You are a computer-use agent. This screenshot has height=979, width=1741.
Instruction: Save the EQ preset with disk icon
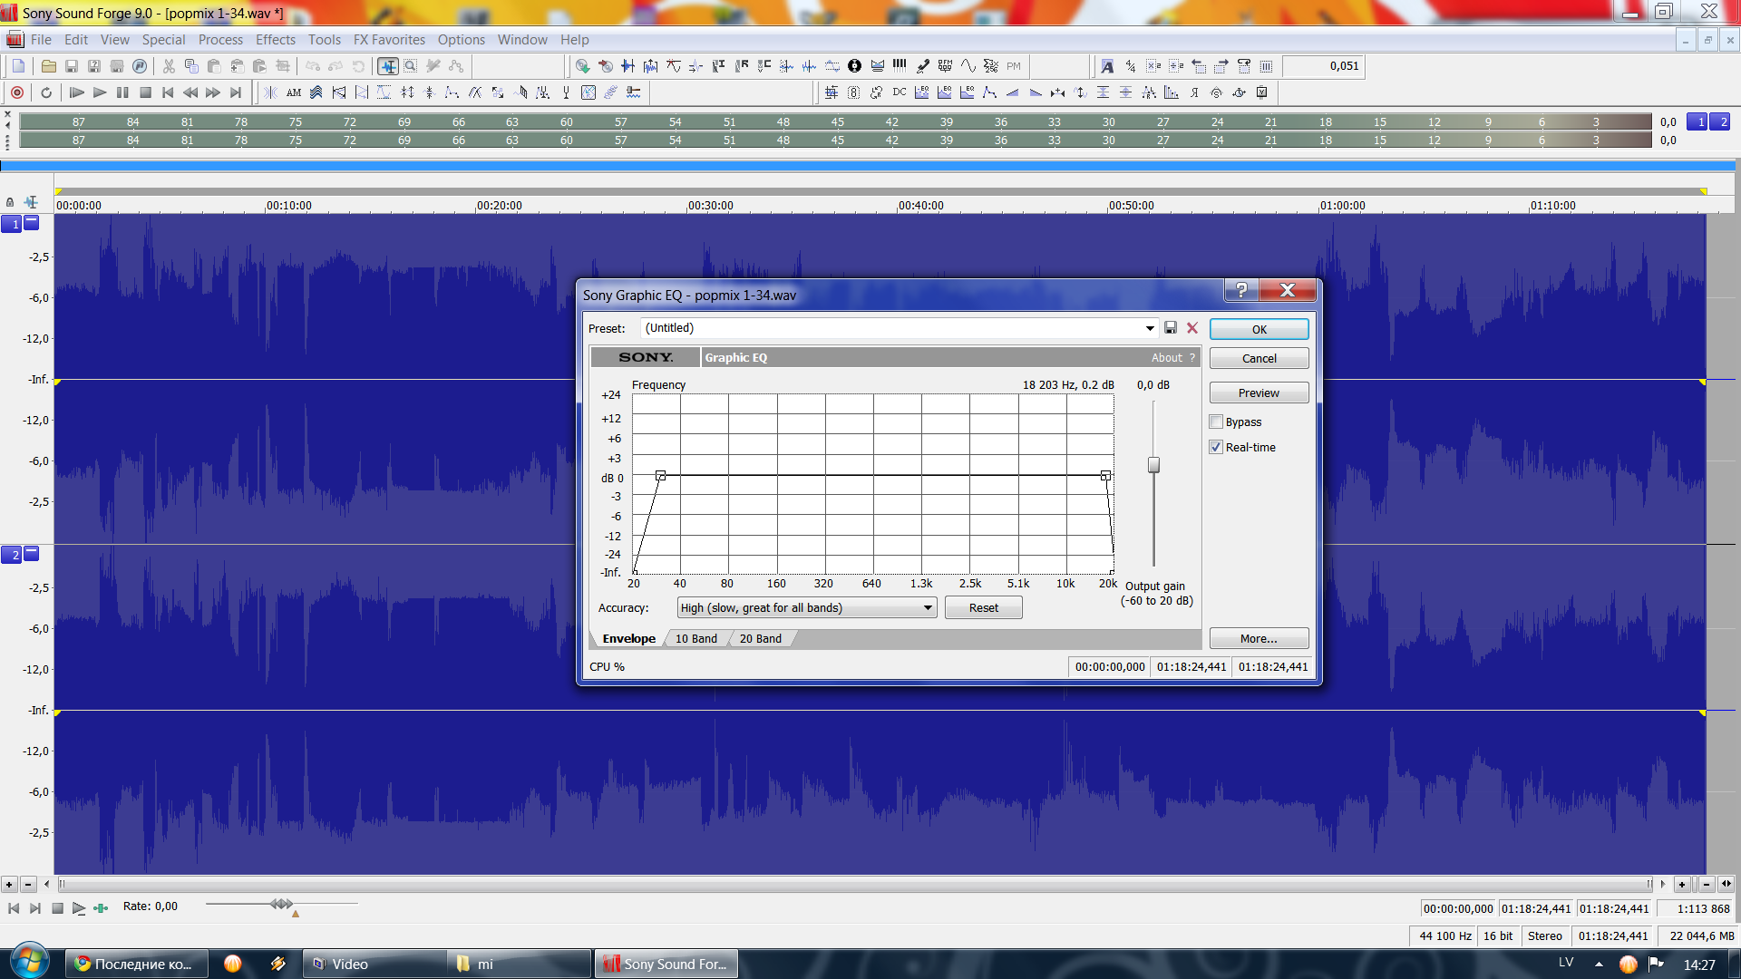point(1171,328)
